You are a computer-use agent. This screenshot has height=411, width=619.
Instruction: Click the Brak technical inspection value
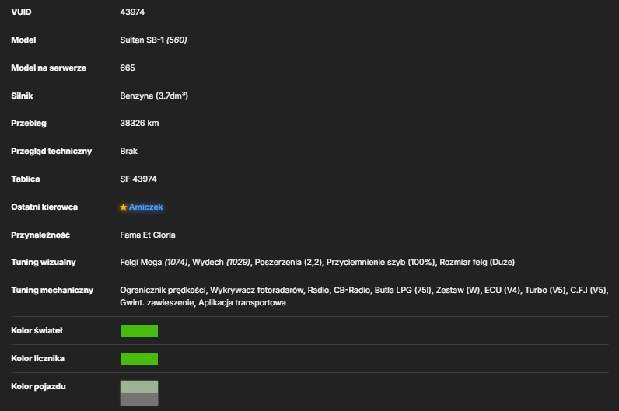tap(128, 151)
